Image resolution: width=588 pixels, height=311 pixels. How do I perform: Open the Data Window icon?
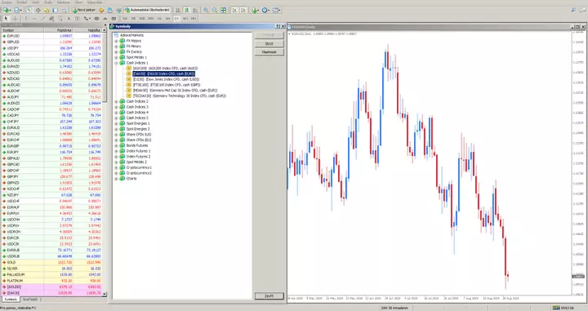[38, 10]
